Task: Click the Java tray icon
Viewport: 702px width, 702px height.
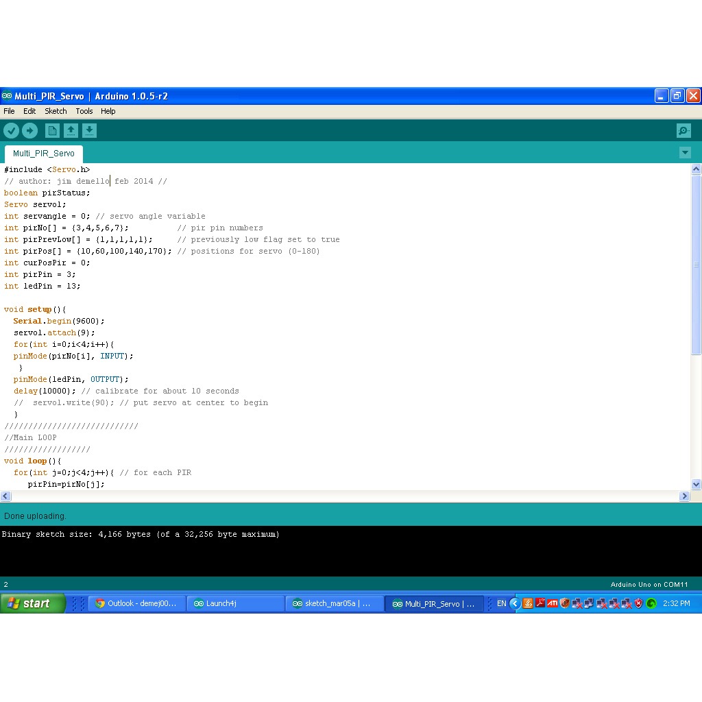Action: (x=528, y=603)
